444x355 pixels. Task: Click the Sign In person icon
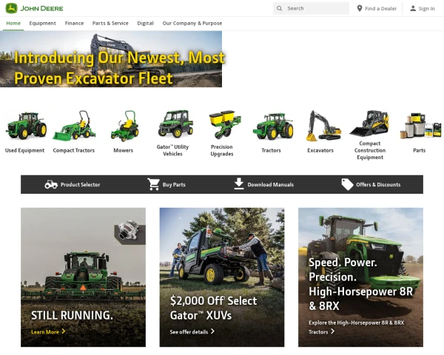(413, 8)
